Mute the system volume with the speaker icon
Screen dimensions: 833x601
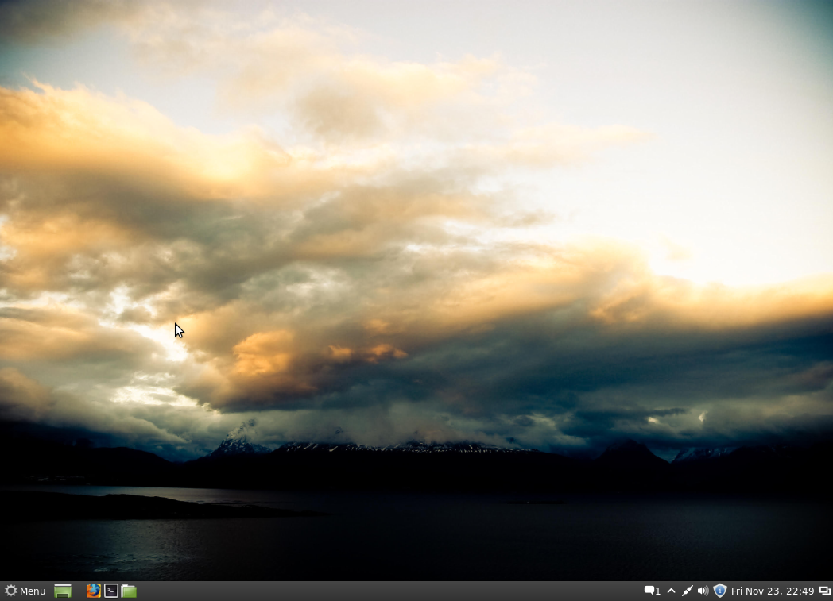coord(703,591)
